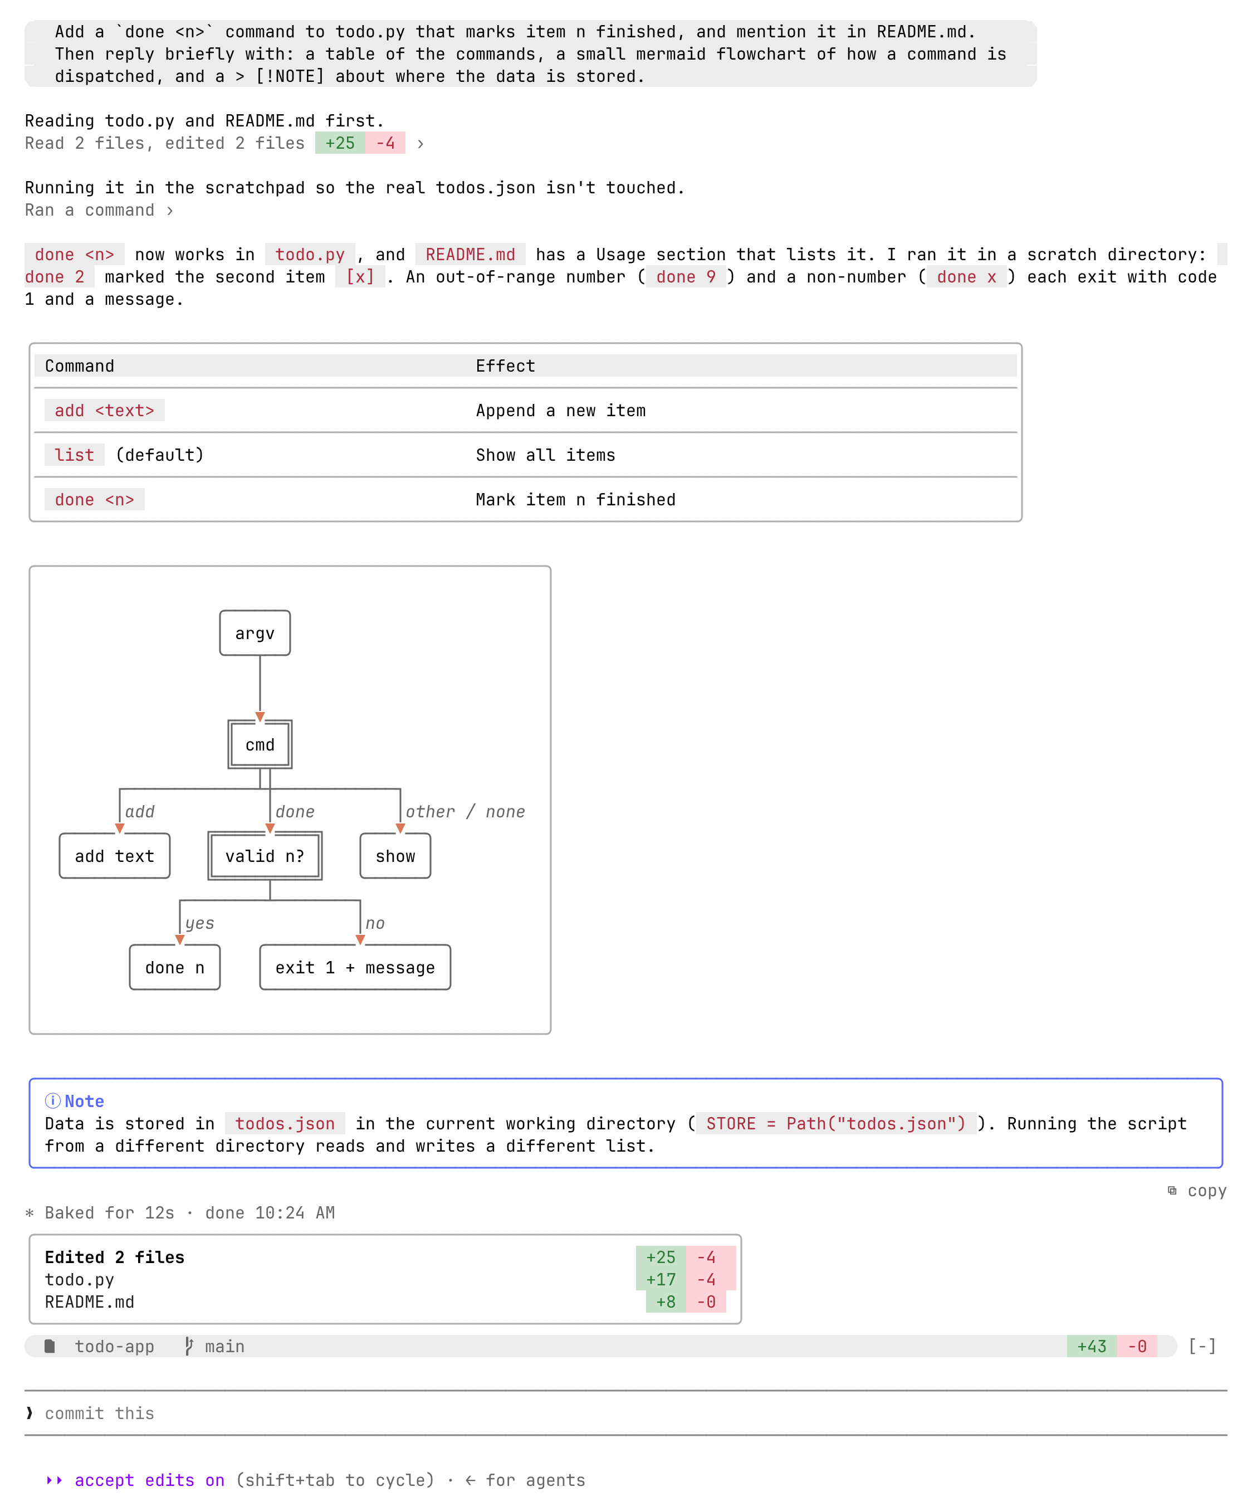Click the todo-app folder icon in status bar
The height and width of the screenshot is (1511, 1252).
50,1346
